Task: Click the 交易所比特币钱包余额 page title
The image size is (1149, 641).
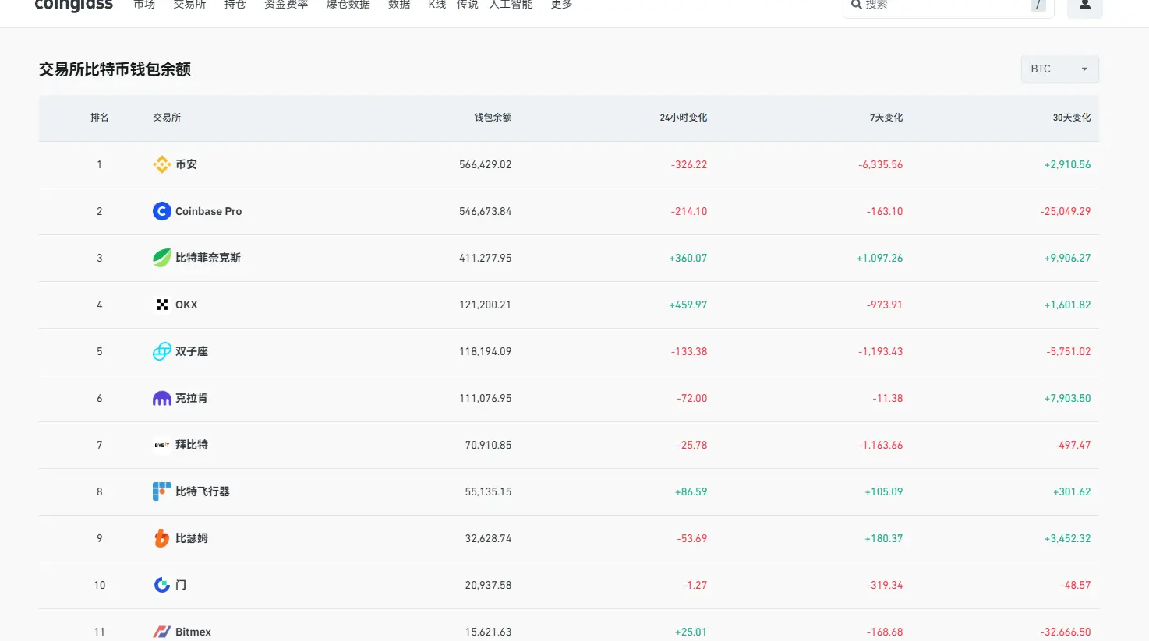Action: (115, 69)
